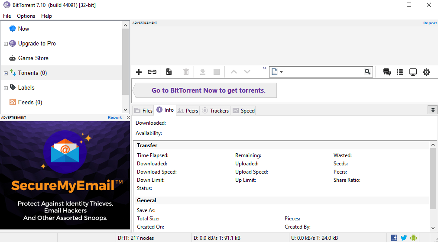Click the Share Ratio label
The height and width of the screenshot is (242, 438).
347,180
